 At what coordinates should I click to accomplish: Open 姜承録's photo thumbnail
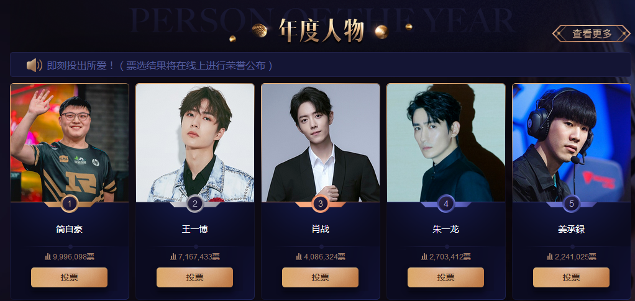pos(572,142)
